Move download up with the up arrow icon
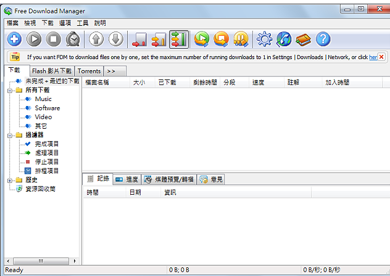 [x=96, y=39]
